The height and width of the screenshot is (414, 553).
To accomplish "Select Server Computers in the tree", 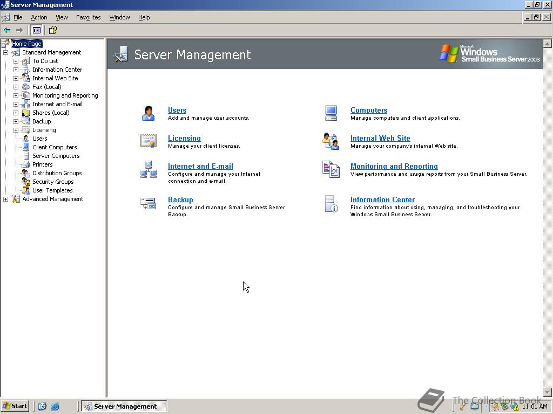I will (x=56, y=156).
